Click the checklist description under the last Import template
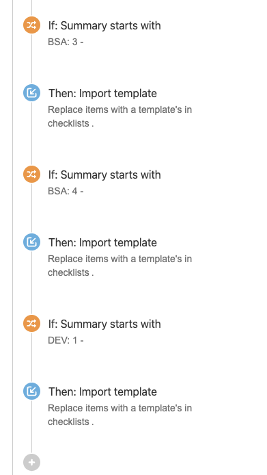Image resolution: width=267 pixels, height=475 pixels. [x=120, y=415]
